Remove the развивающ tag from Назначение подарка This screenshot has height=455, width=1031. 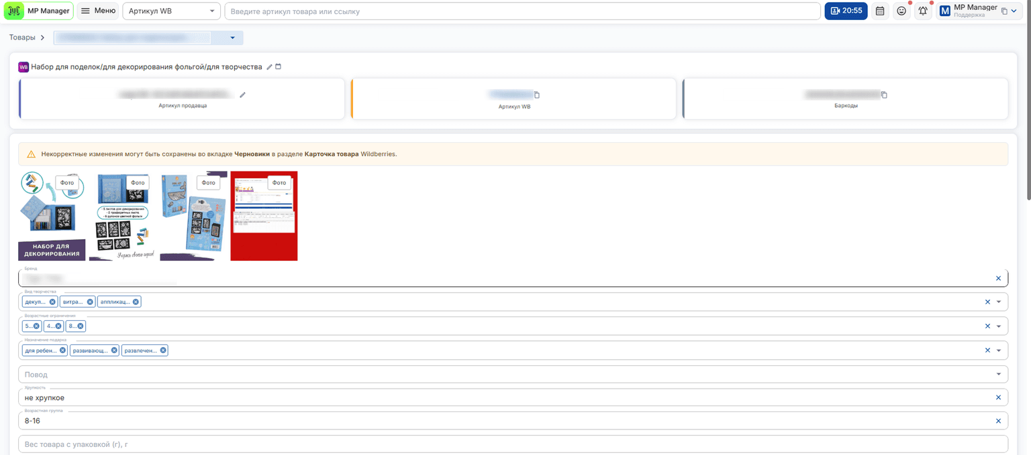pos(114,350)
